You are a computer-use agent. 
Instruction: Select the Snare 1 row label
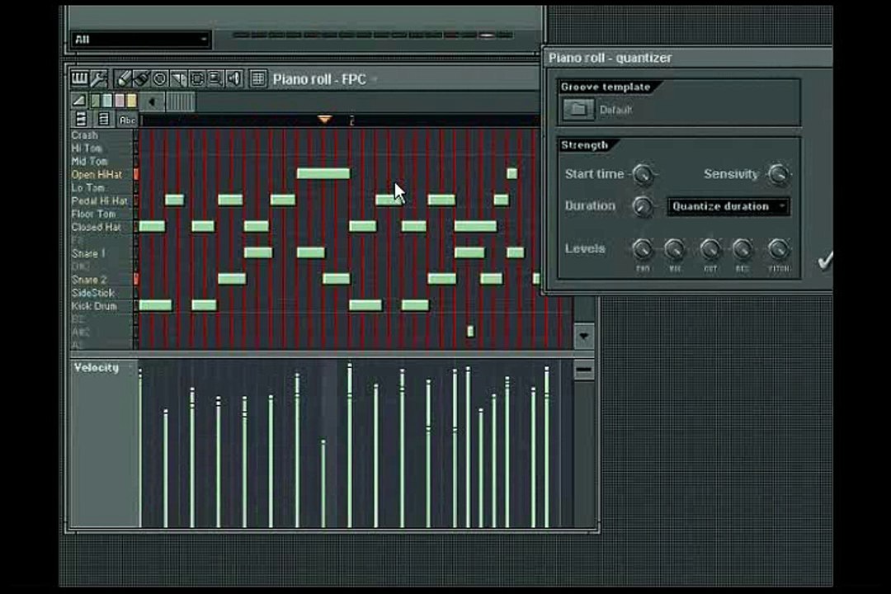click(x=88, y=253)
